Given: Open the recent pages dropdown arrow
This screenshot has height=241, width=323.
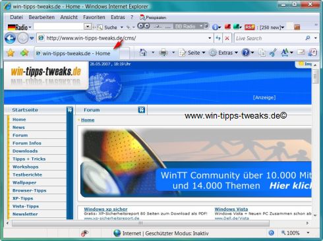Looking at the screenshot, I should coord(32,38).
